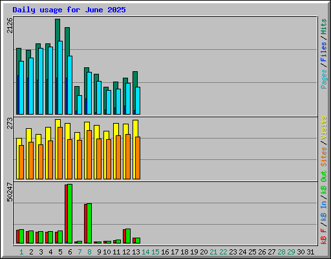This screenshot has height=259, width=331.
Task: Click day 2 on the x-axis
Action: click(31, 252)
